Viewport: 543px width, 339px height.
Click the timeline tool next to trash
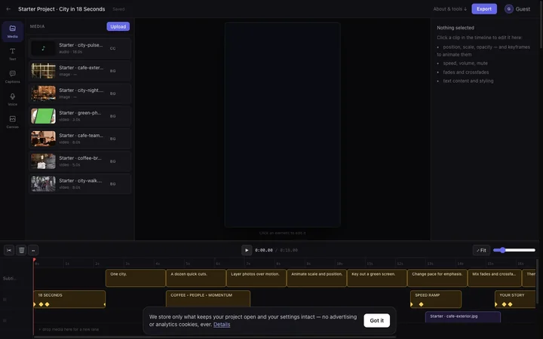pos(33,250)
